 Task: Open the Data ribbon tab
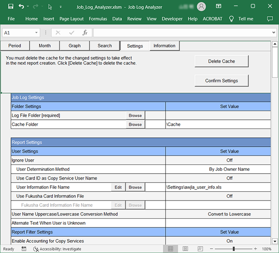tap(117, 19)
